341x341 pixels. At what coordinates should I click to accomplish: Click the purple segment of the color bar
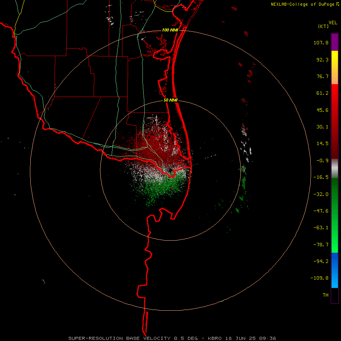pos(335,42)
